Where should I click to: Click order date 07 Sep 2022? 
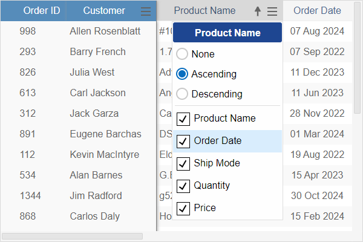pos(317,51)
